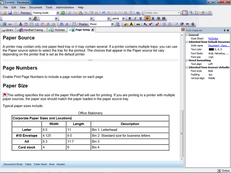231x173 pixels.
Task: Toggle align left
Action: (148, 18)
